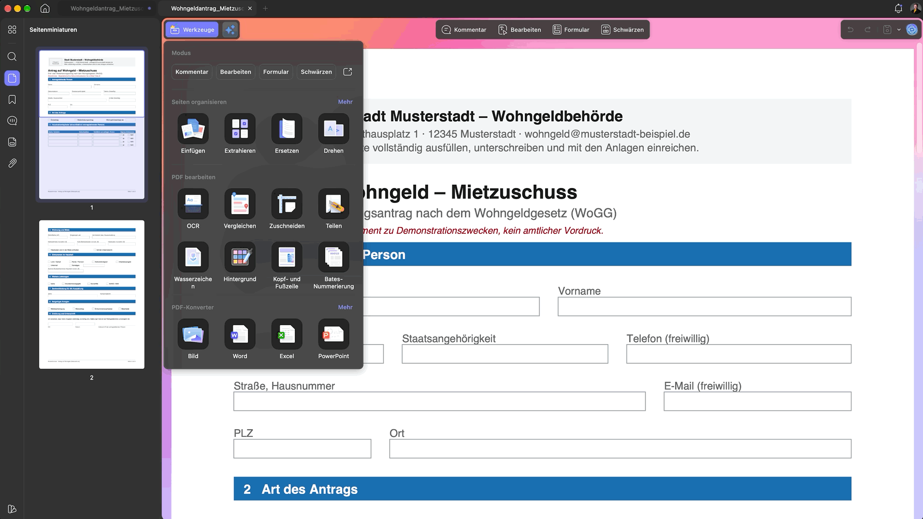
Task: Select Schwärzen mode in Modus section
Action: pyautogui.click(x=316, y=72)
